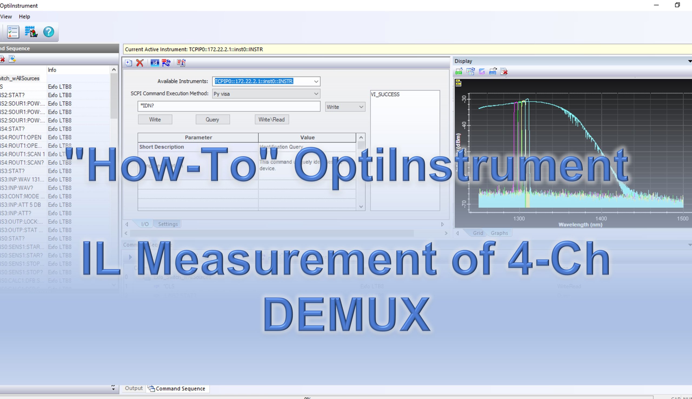Open the SCPI Command Execution Method dropdown
Screen dimensions: 692x399
pos(316,93)
